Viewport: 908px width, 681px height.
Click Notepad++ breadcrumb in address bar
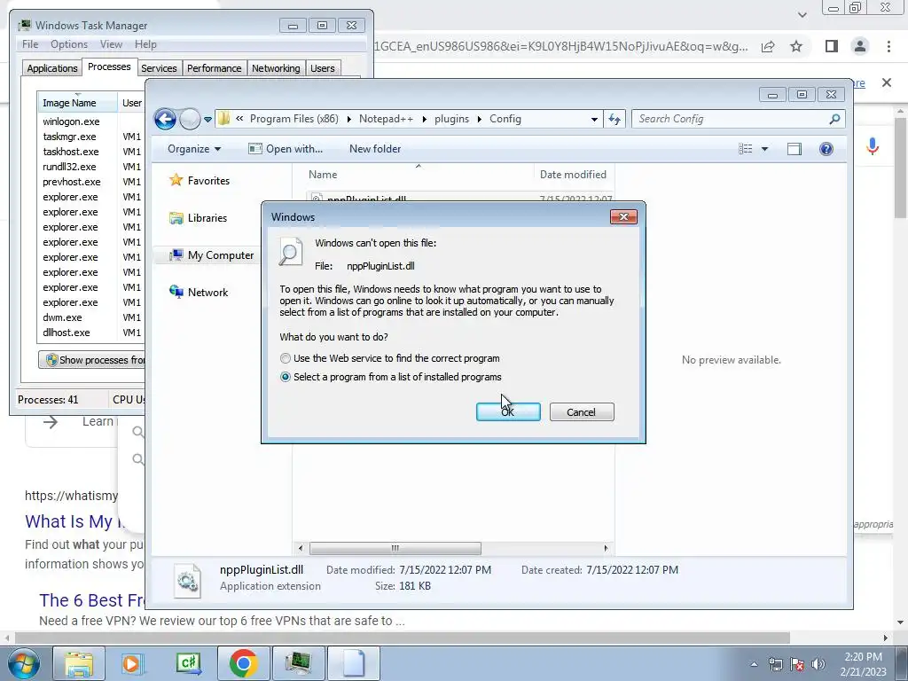[386, 119]
